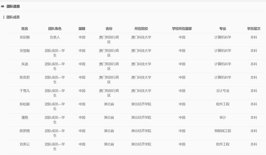Screen dimensions: 266x155
Task: Select team member name 潘艳
Action: (x=25, y=118)
